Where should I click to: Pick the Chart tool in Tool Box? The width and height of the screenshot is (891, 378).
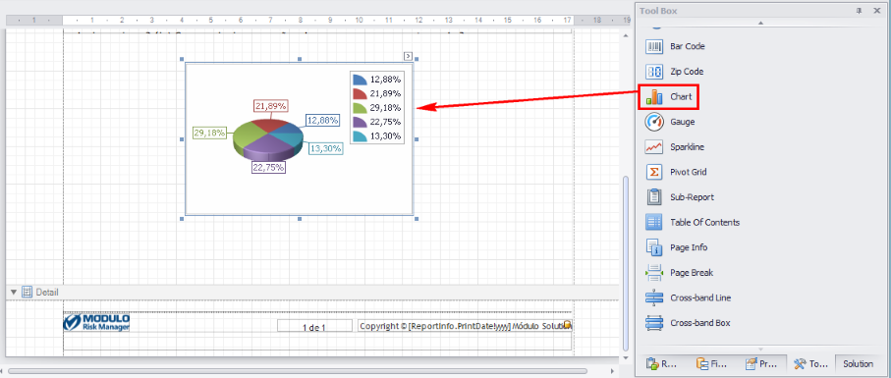(668, 96)
